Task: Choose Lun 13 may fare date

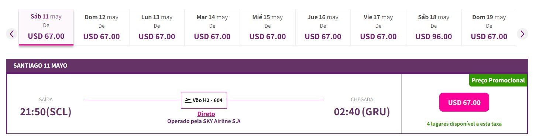Action: click(x=157, y=27)
